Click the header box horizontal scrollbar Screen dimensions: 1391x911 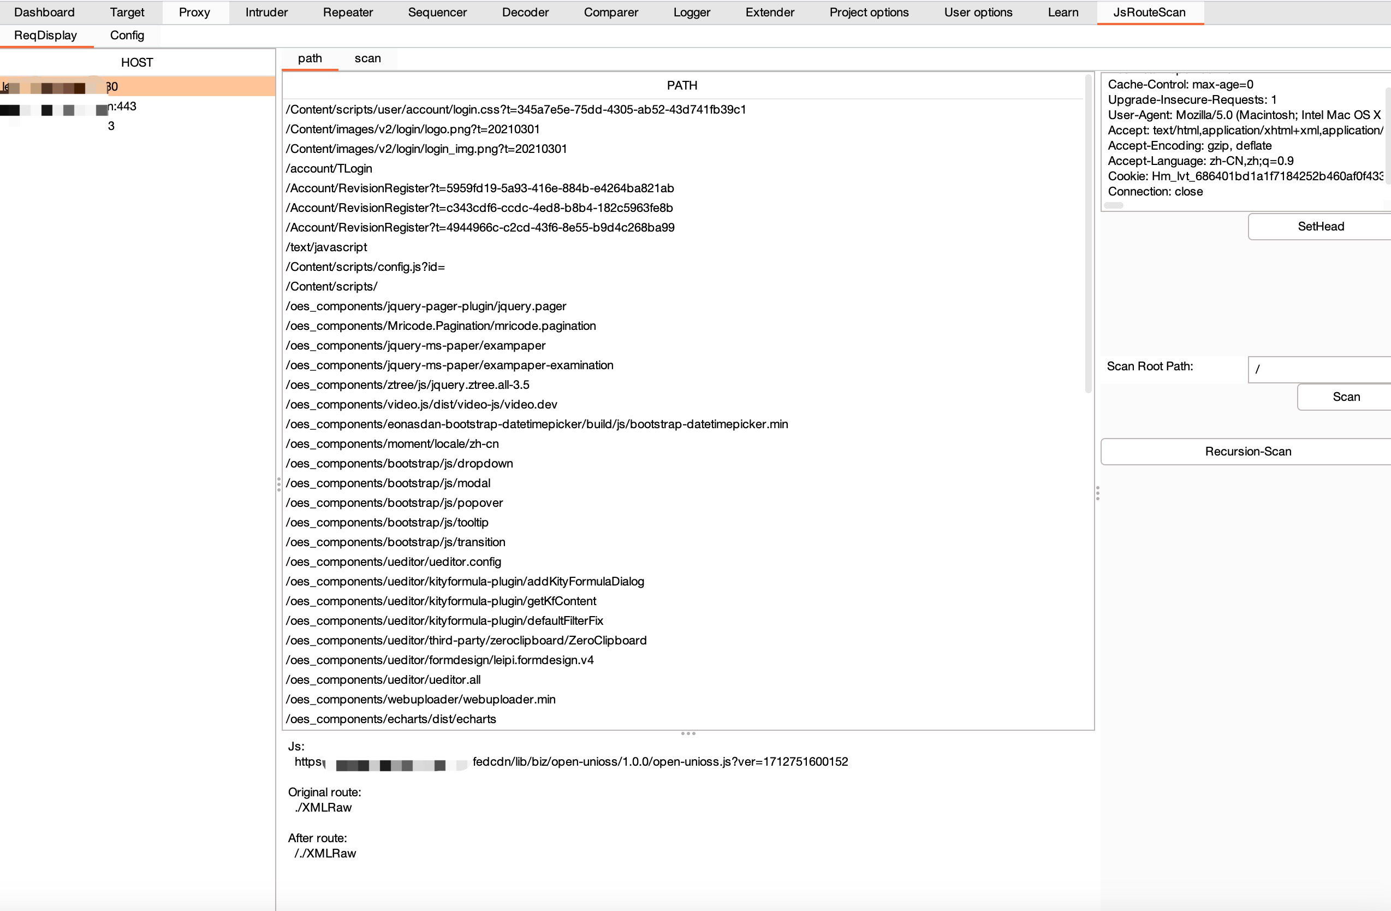pyautogui.click(x=1113, y=205)
